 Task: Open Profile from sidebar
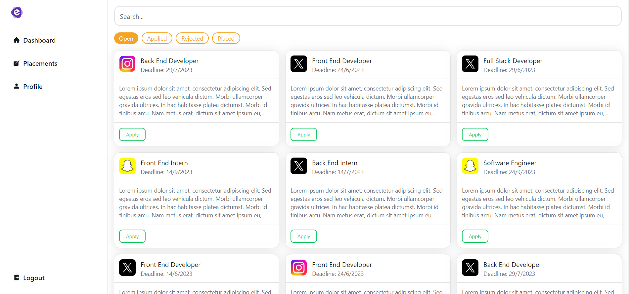(33, 87)
